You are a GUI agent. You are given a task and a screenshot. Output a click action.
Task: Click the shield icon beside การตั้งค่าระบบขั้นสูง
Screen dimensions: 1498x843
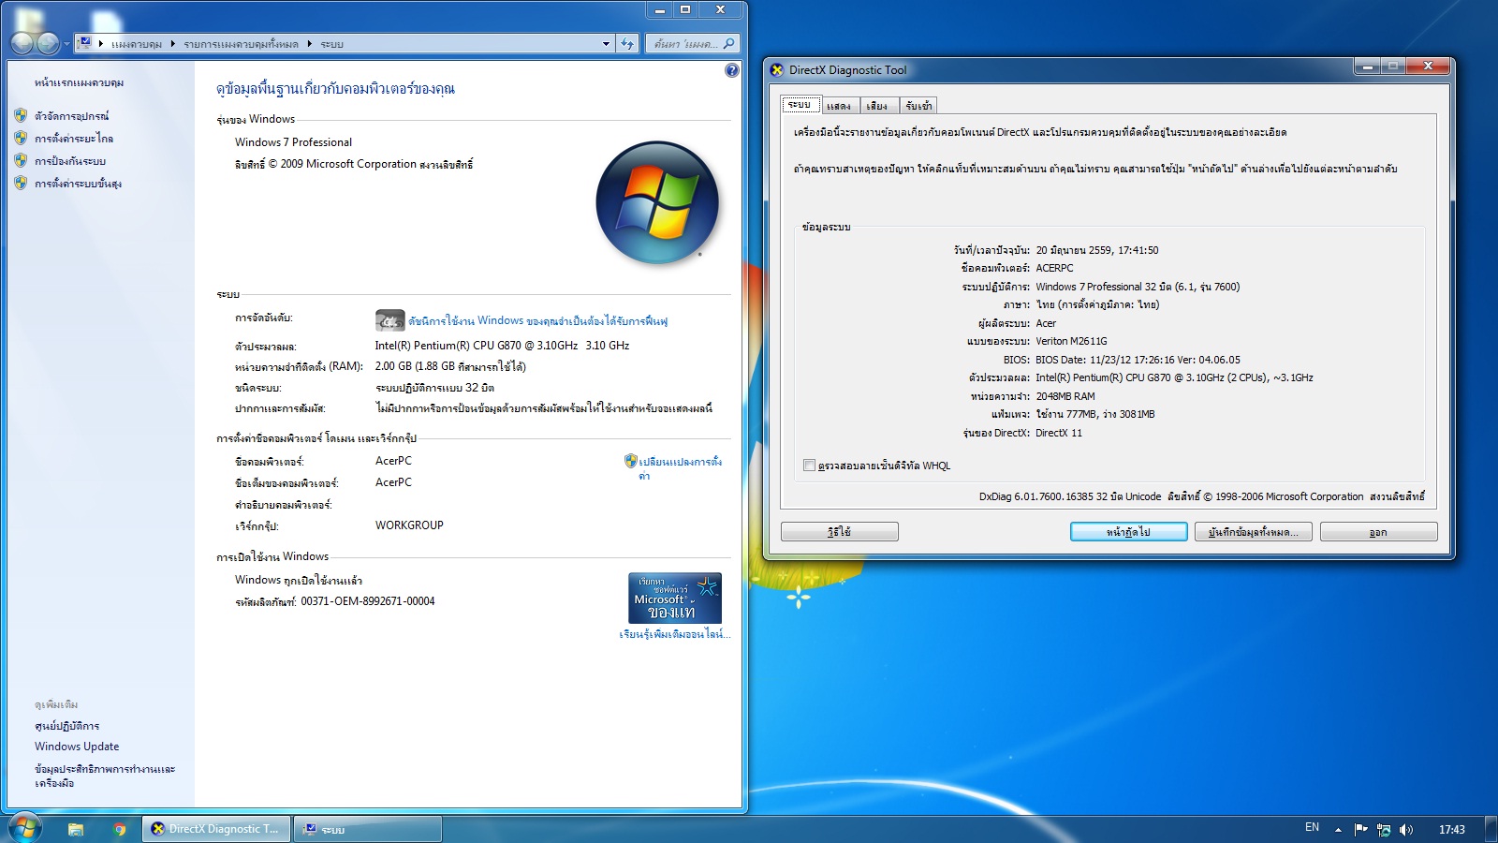point(21,183)
